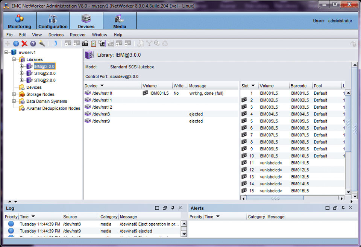
Task: Click the Barcode column header
Action: (300, 86)
